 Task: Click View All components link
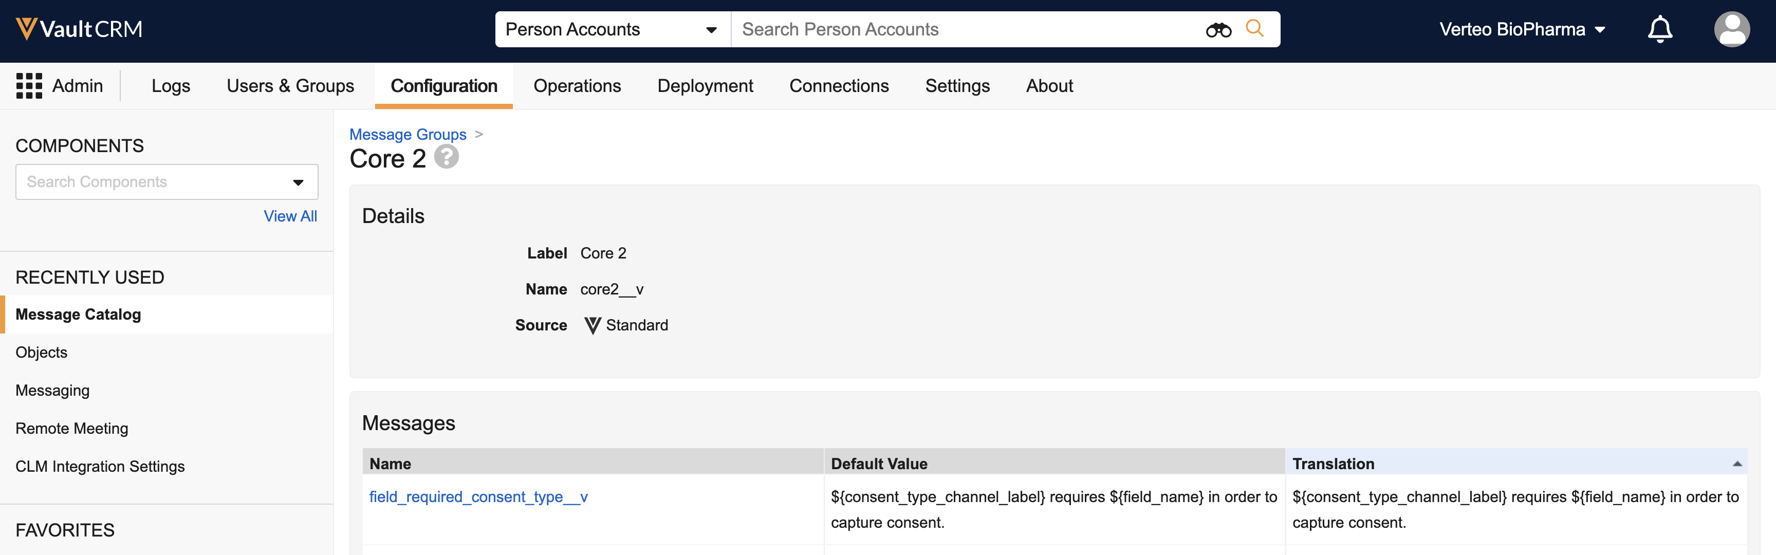(290, 216)
